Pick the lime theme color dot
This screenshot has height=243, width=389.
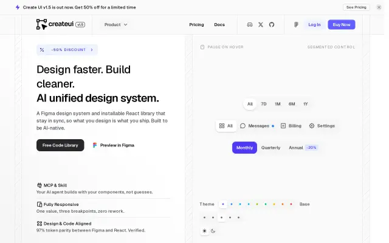(x=257, y=204)
